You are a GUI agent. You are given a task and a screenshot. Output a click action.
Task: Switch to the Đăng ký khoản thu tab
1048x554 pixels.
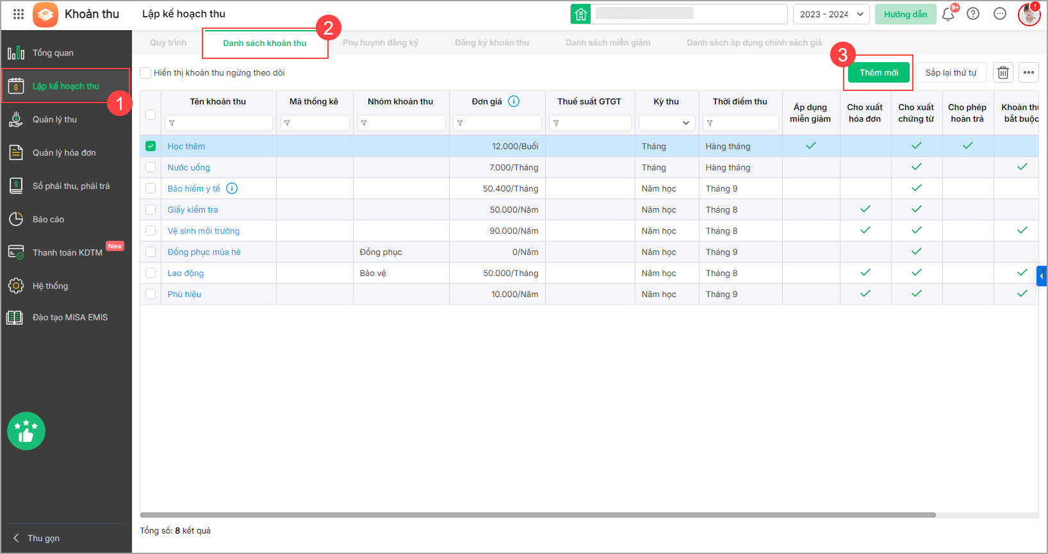492,43
